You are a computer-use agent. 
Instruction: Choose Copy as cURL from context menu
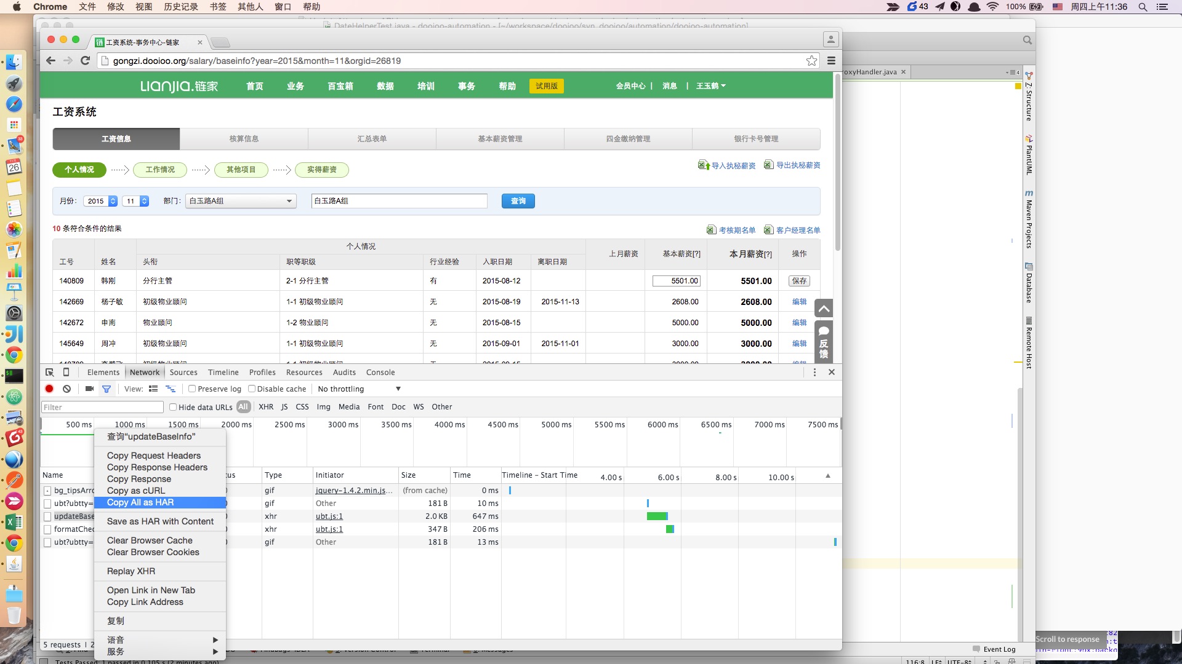[x=160, y=491]
